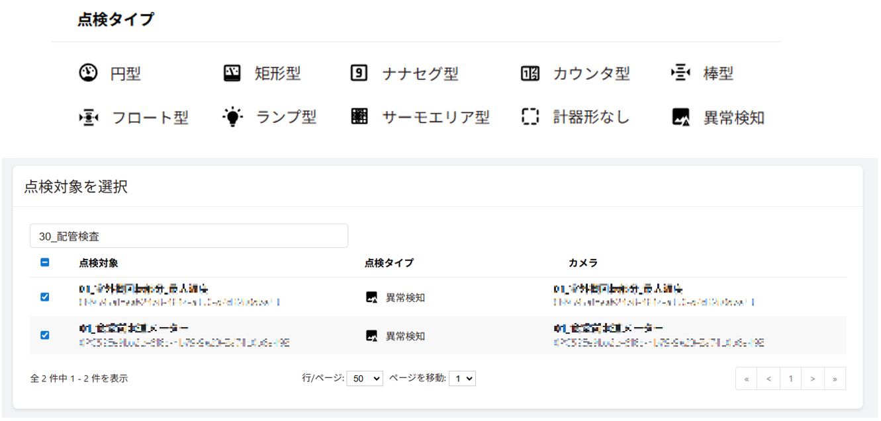881x421 pixels.
Task: Click the カウンタ型 label text
Action: pos(592,73)
